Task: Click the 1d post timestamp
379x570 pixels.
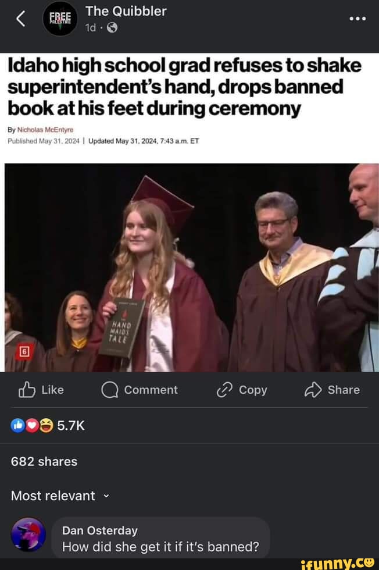Action: (91, 28)
